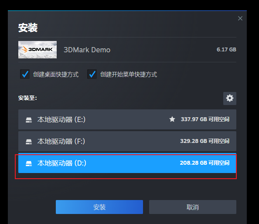Viewport: 259px width, 224px height.
Task: Close the install dialog with X
Action: [x=240, y=18]
